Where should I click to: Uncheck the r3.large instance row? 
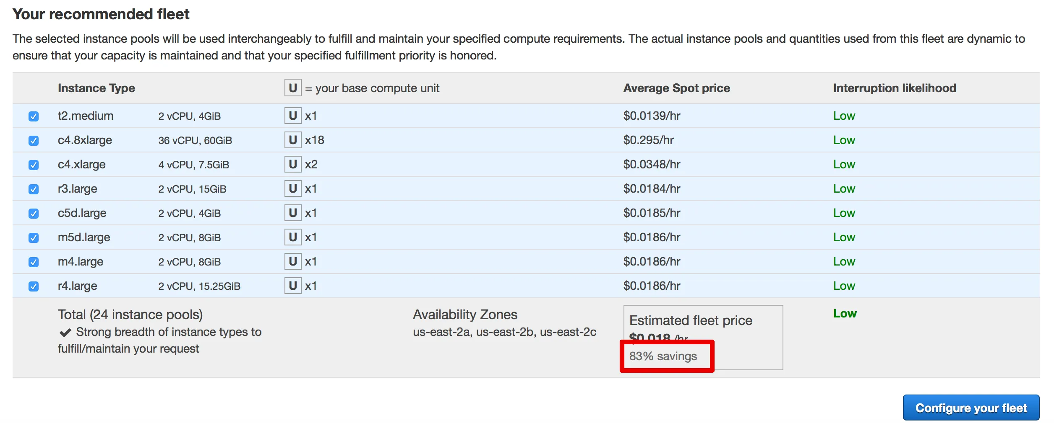[x=34, y=189]
